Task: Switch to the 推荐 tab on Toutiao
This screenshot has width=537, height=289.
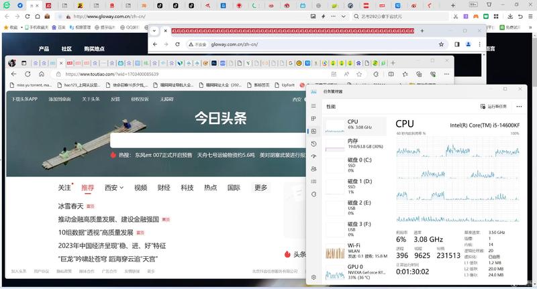Action: tap(88, 188)
